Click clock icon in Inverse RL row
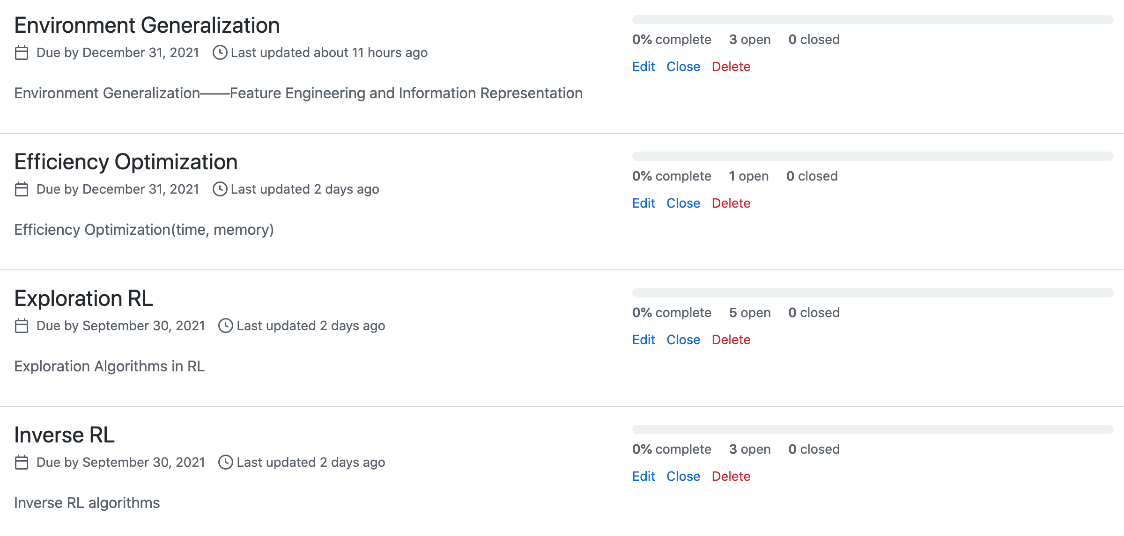This screenshot has height=536, width=1124. coord(225,463)
